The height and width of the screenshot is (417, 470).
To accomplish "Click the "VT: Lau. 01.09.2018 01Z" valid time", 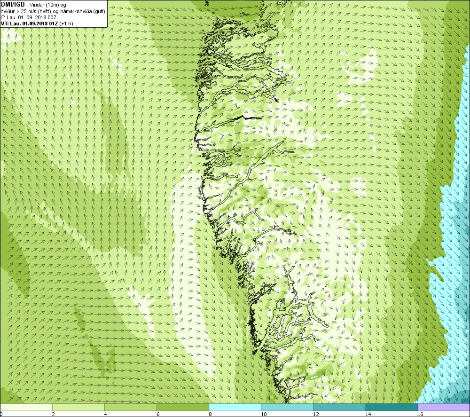I will 29,24.
